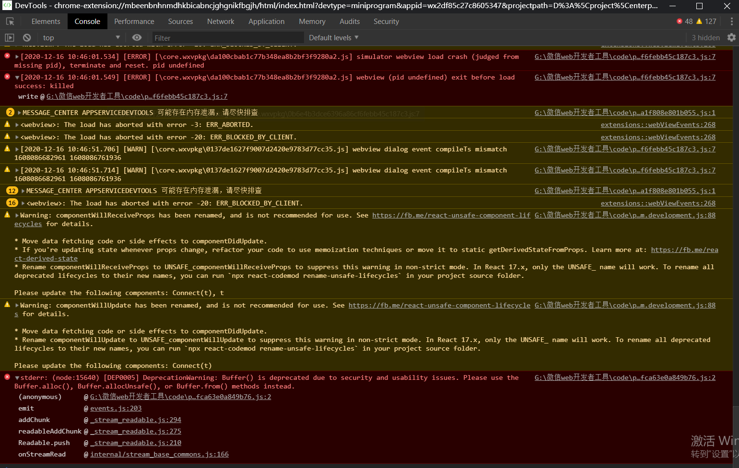739x468 pixels.
Task: Open the fb.me react-unsafe-component-lifecycles link in componentWillReceiveProps warning
Action: coord(451,215)
